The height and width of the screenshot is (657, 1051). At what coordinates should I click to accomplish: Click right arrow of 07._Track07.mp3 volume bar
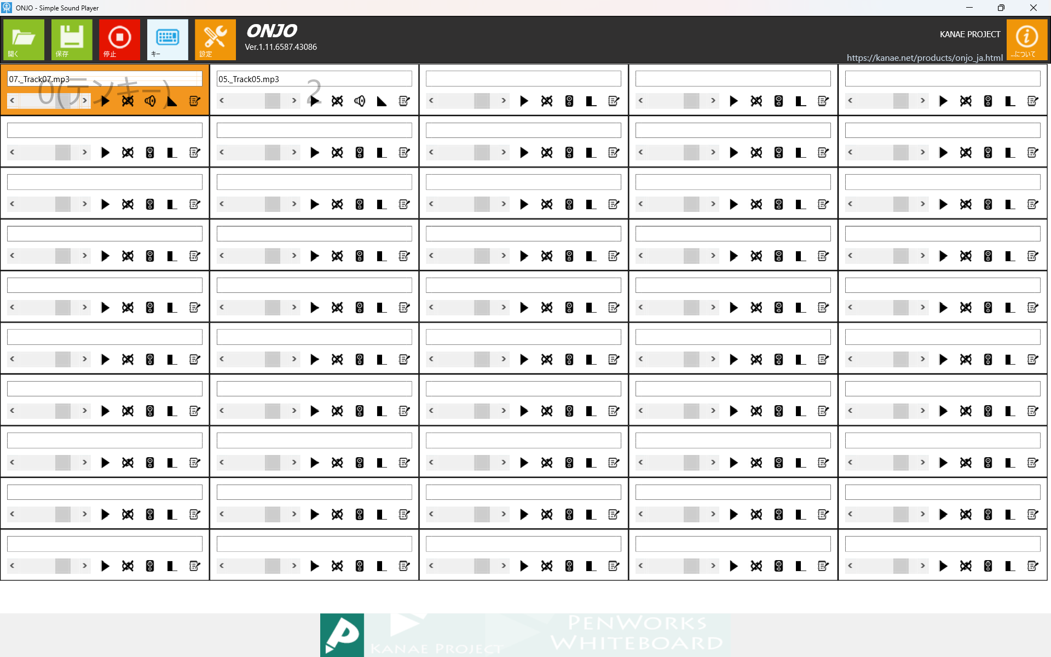(84, 101)
